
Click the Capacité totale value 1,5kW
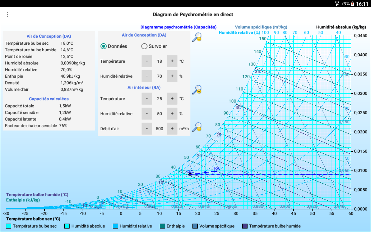65,106
